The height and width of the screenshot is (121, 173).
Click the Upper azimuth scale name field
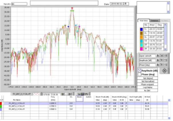click(x=147, y=56)
